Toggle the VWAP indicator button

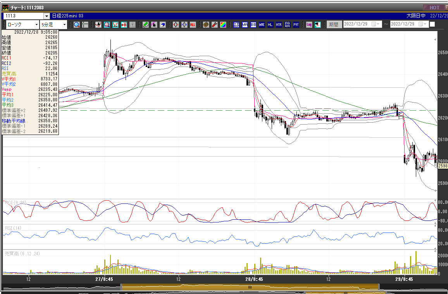click(x=236, y=25)
